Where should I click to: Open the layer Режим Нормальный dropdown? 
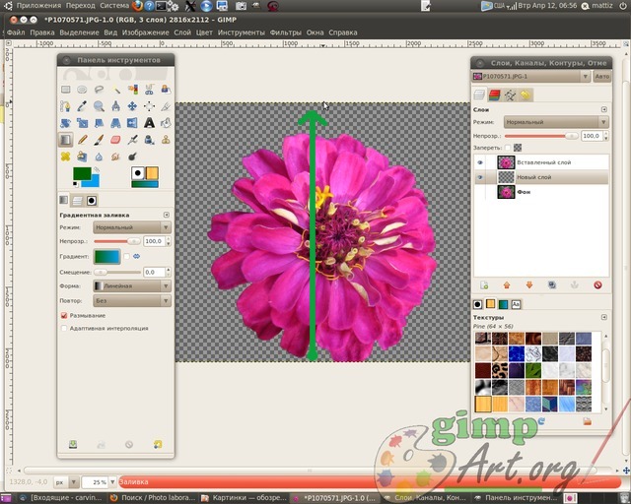[x=556, y=122]
